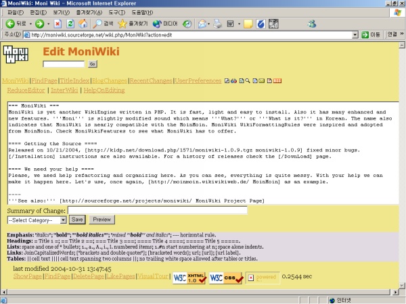The height and width of the screenshot is (304, 406).
Task: Open the 파일(F) menu
Action: (16, 12)
